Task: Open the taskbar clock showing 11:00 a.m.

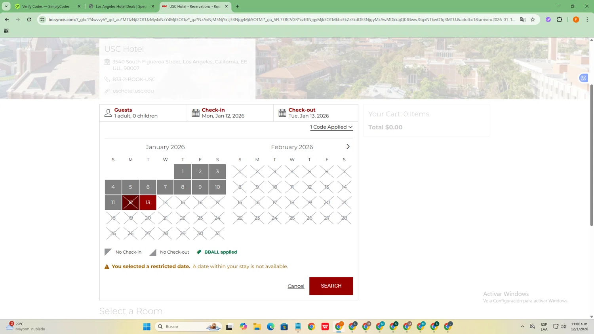Action: [x=579, y=326]
